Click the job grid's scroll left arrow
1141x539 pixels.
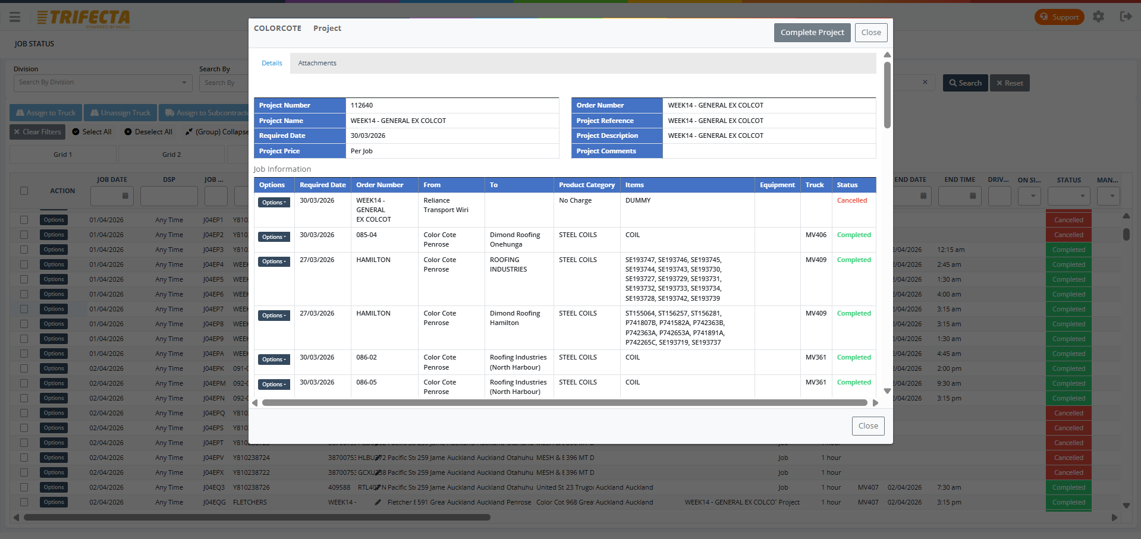pos(16,518)
